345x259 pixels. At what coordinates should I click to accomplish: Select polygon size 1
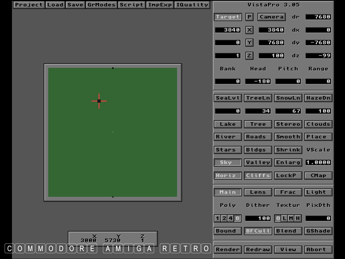[217, 218]
